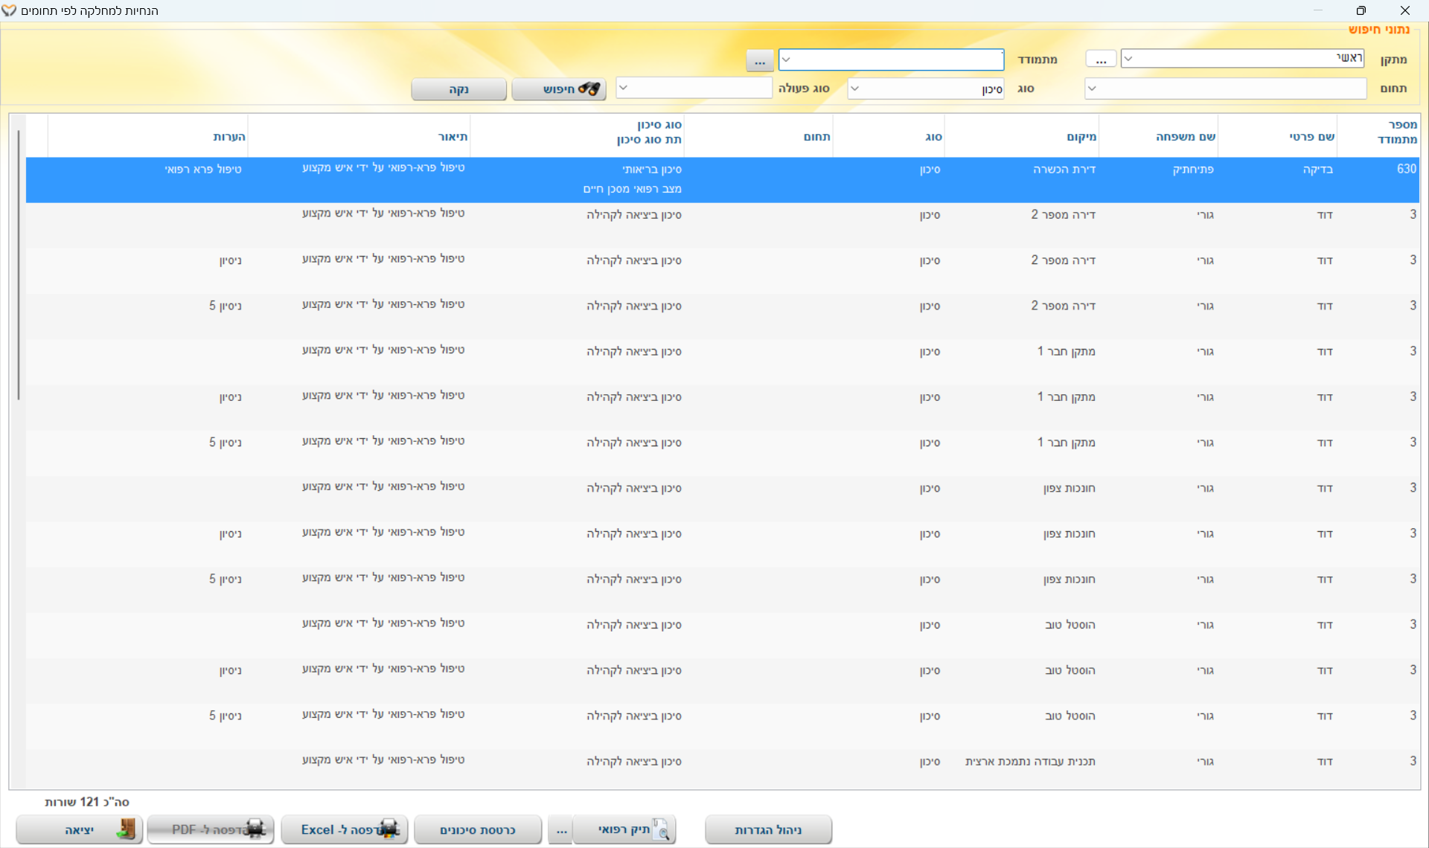Viewport: 1429px width, 848px height.
Task: Click the search (חיפוש) binoculars button
Action: coord(559,89)
